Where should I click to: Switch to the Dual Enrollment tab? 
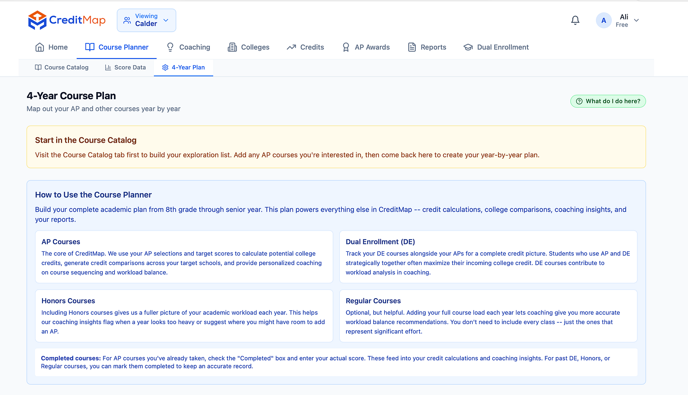click(x=496, y=47)
